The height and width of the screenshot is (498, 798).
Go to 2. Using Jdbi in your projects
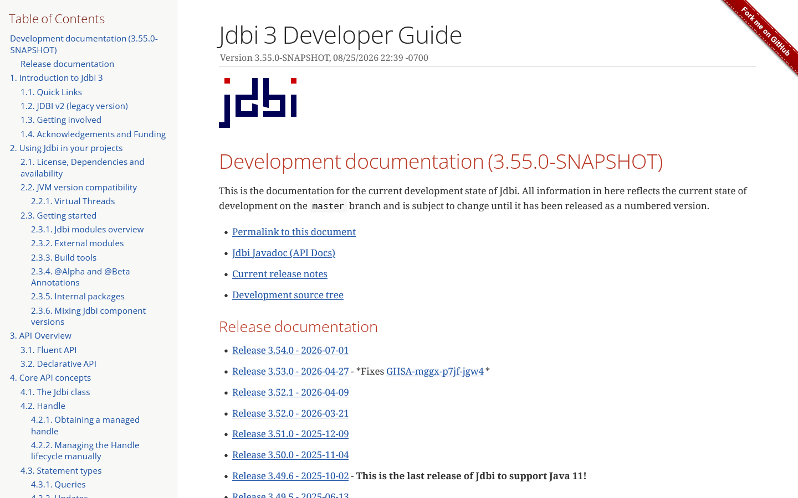click(x=66, y=148)
